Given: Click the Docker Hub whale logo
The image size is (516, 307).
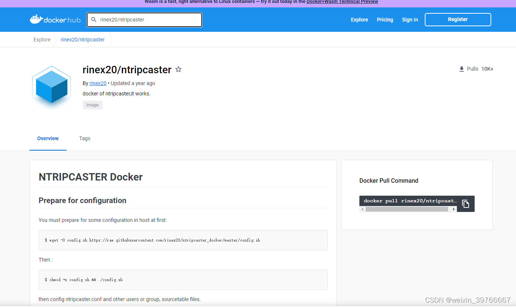Looking at the screenshot, I should (x=36, y=19).
